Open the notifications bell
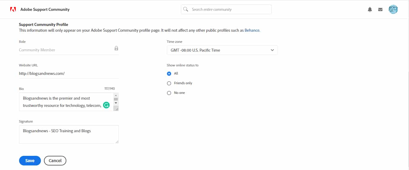409x170 pixels. 370,9
